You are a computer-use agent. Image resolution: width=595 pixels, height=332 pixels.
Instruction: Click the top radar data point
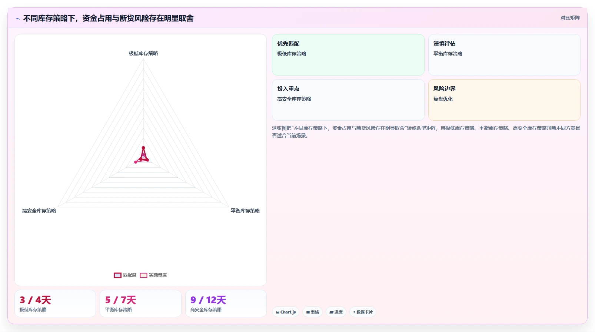coord(143,148)
